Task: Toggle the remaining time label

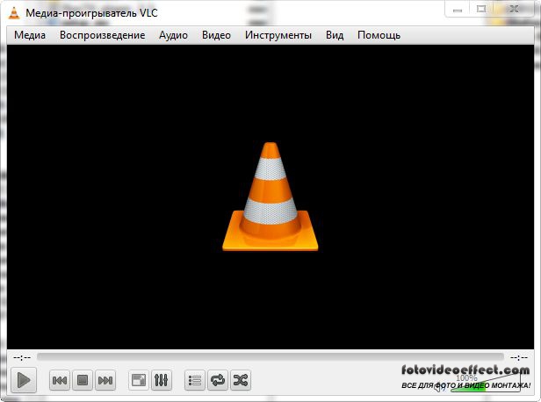Action: 518,357
